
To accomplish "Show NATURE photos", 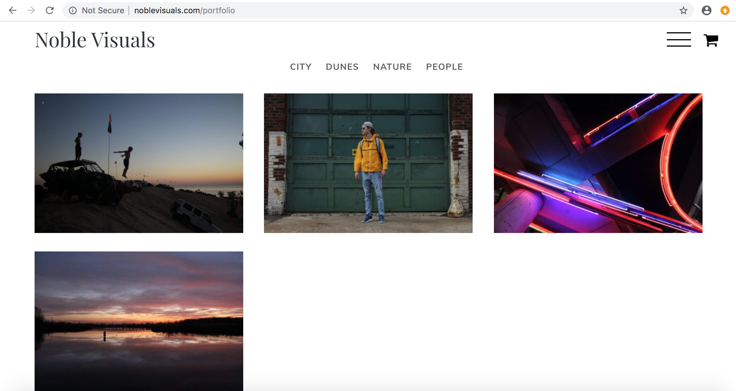I will click(392, 67).
